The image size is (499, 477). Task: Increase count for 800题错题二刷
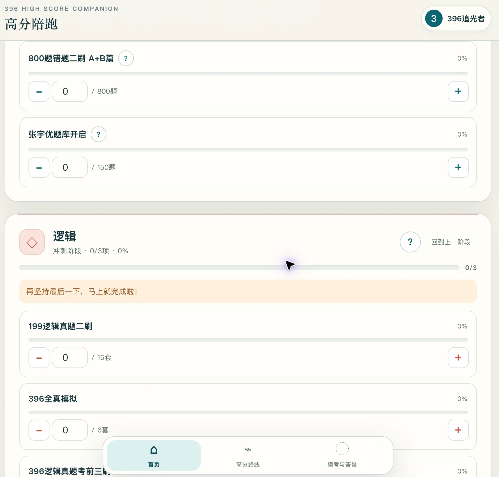coord(458,91)
